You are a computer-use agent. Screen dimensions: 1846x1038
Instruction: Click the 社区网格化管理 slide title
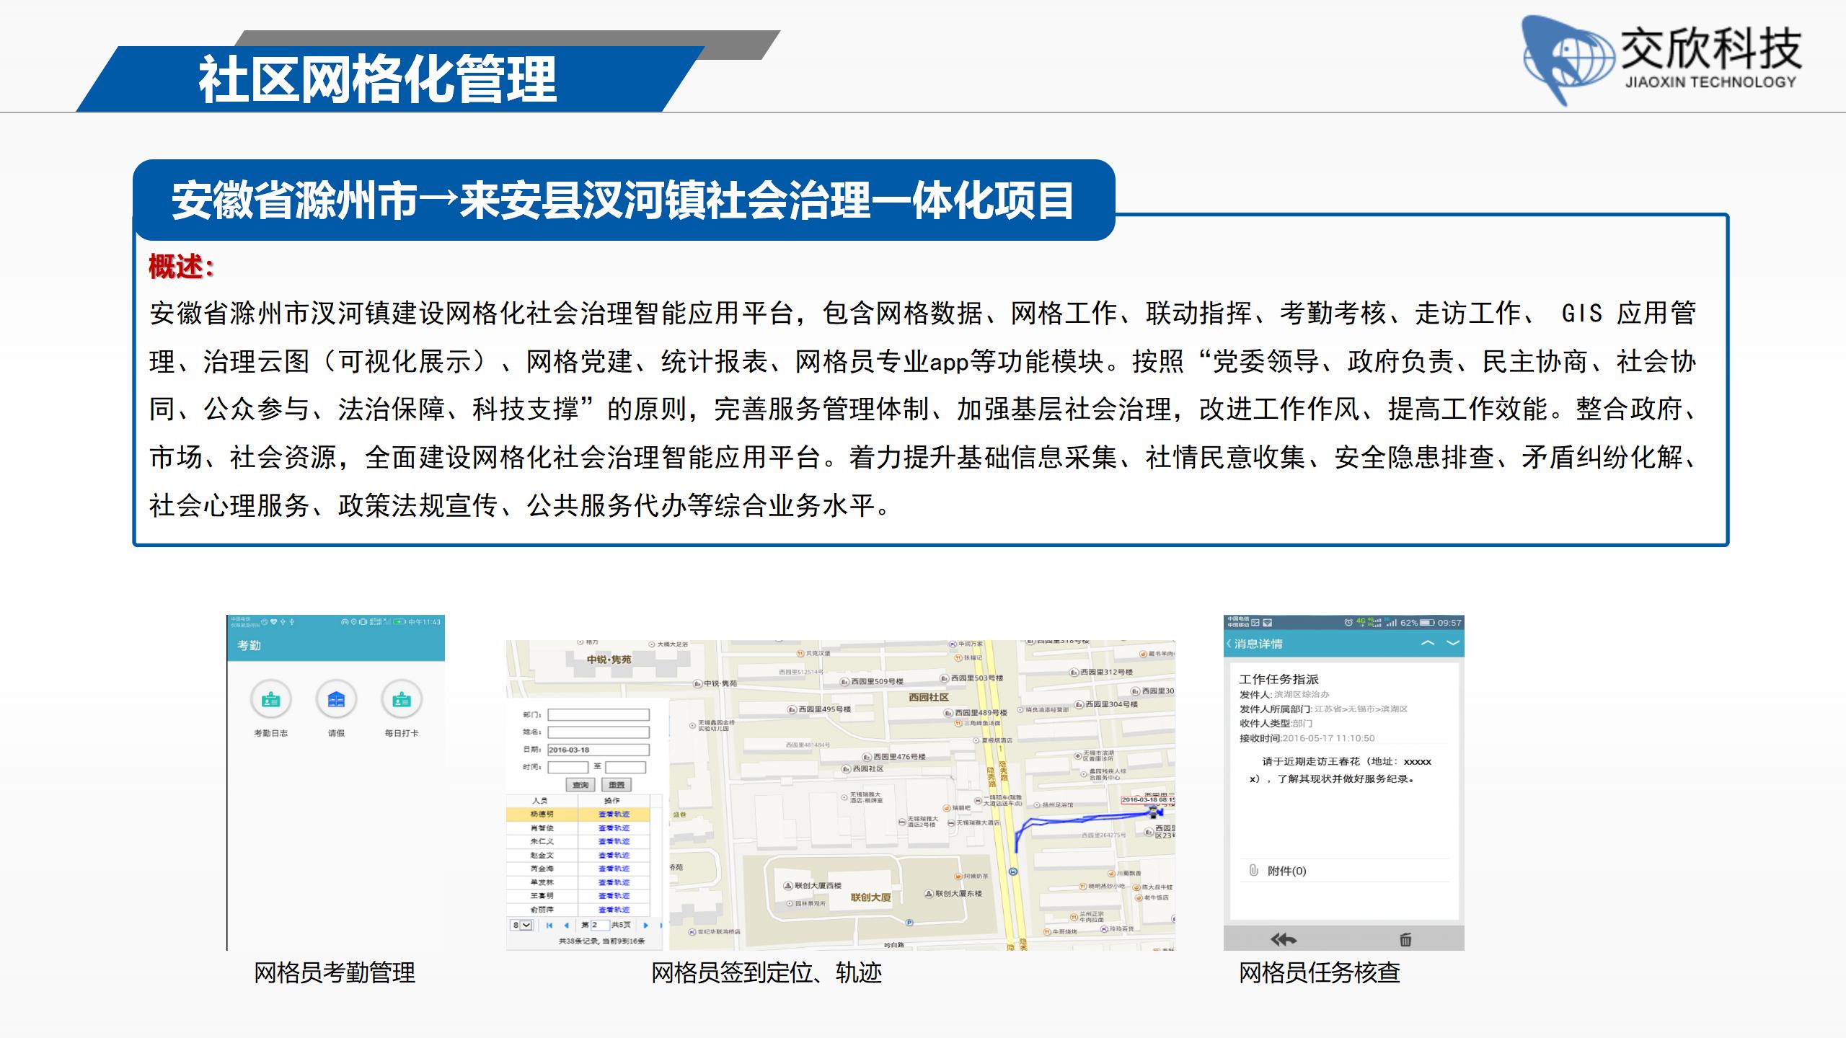pos(377,79)
